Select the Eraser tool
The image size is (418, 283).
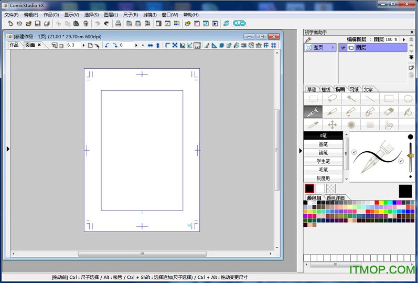click(389, 112)
